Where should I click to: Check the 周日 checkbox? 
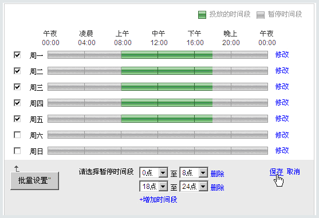pyautogui.click(x=17, y=151)
